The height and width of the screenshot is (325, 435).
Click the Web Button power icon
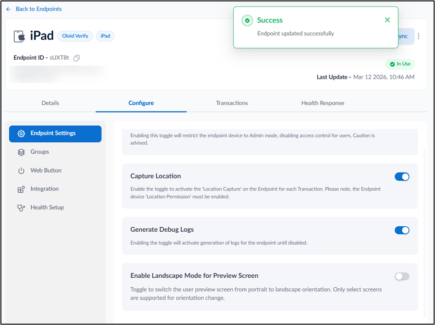pos(21,171)
